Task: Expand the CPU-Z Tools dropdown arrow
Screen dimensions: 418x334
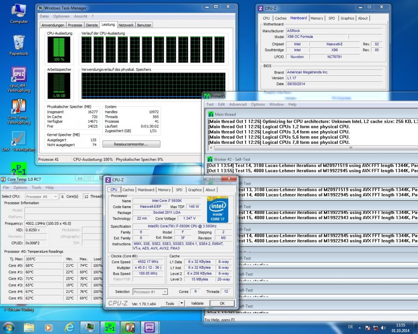Action: 181,303
